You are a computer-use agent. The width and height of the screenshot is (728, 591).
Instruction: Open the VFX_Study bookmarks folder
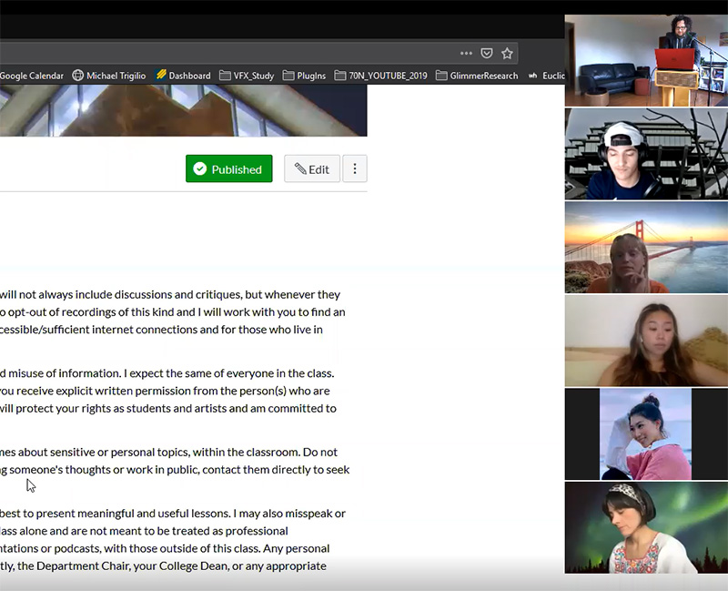(247, 76)
